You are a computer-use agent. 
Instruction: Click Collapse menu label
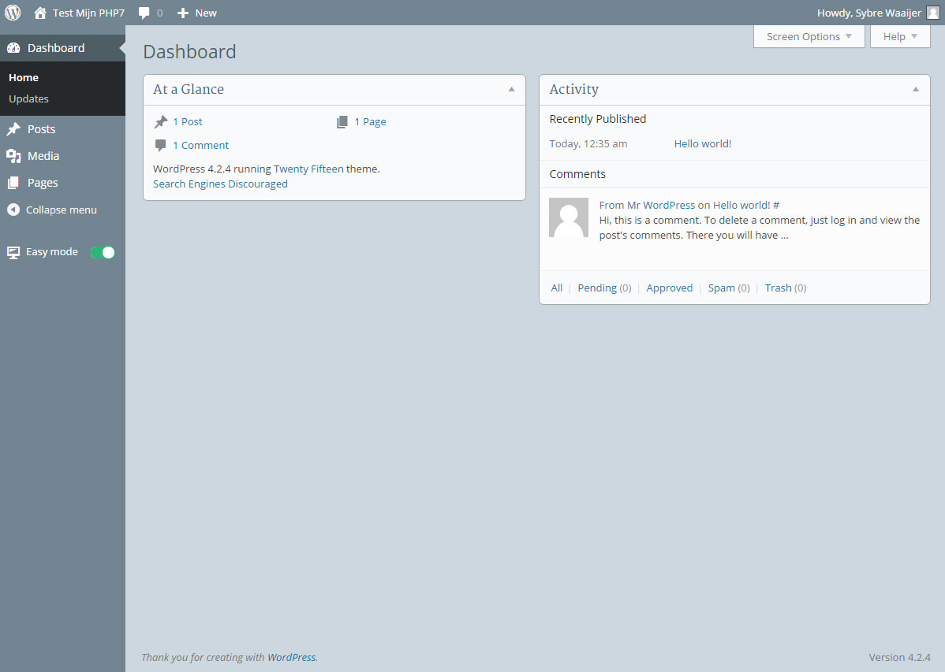(x=61, y=210)
